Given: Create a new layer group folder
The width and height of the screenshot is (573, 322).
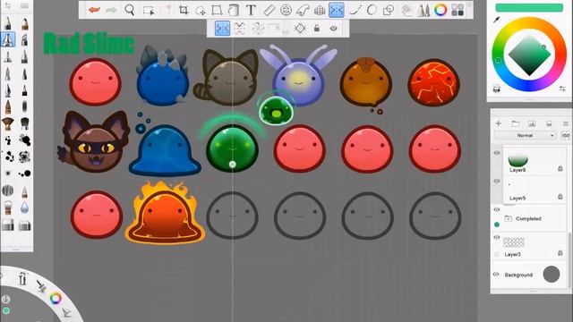Looking at the screenshot, I should 516,123.
